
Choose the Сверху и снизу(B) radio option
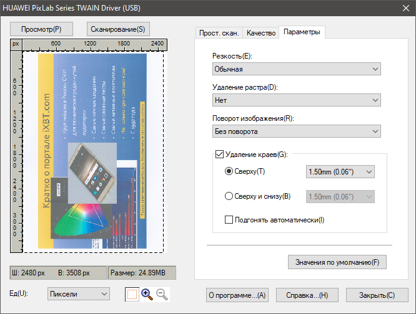tap(229, 196)
